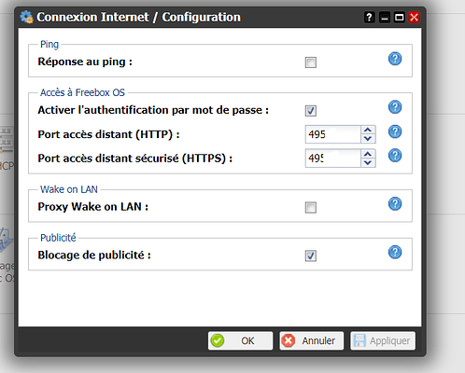Viewport: 465px width, 373px height.
Task: Confirm settings with the OK button
Action: (x=240, y=340)
